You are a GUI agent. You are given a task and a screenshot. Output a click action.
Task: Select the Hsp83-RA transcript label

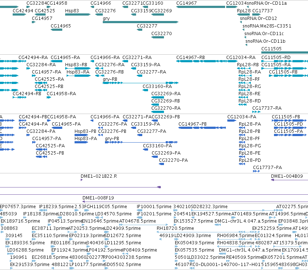(x=78, y=72)
